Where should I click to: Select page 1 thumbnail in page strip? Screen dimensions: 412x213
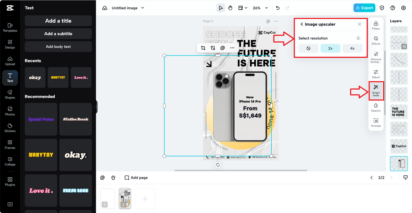[108, 198]
